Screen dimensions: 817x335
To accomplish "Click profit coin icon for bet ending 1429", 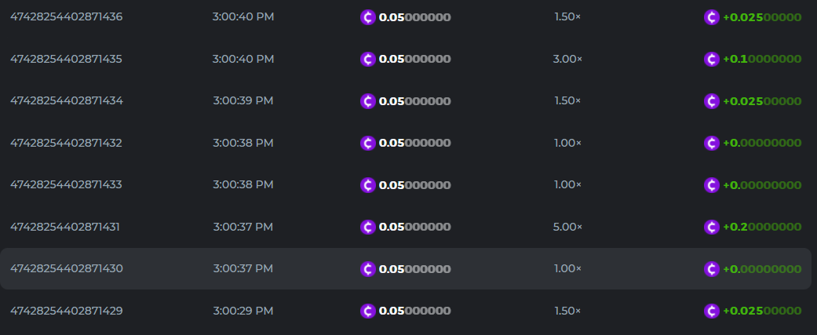I will (712, 311).
